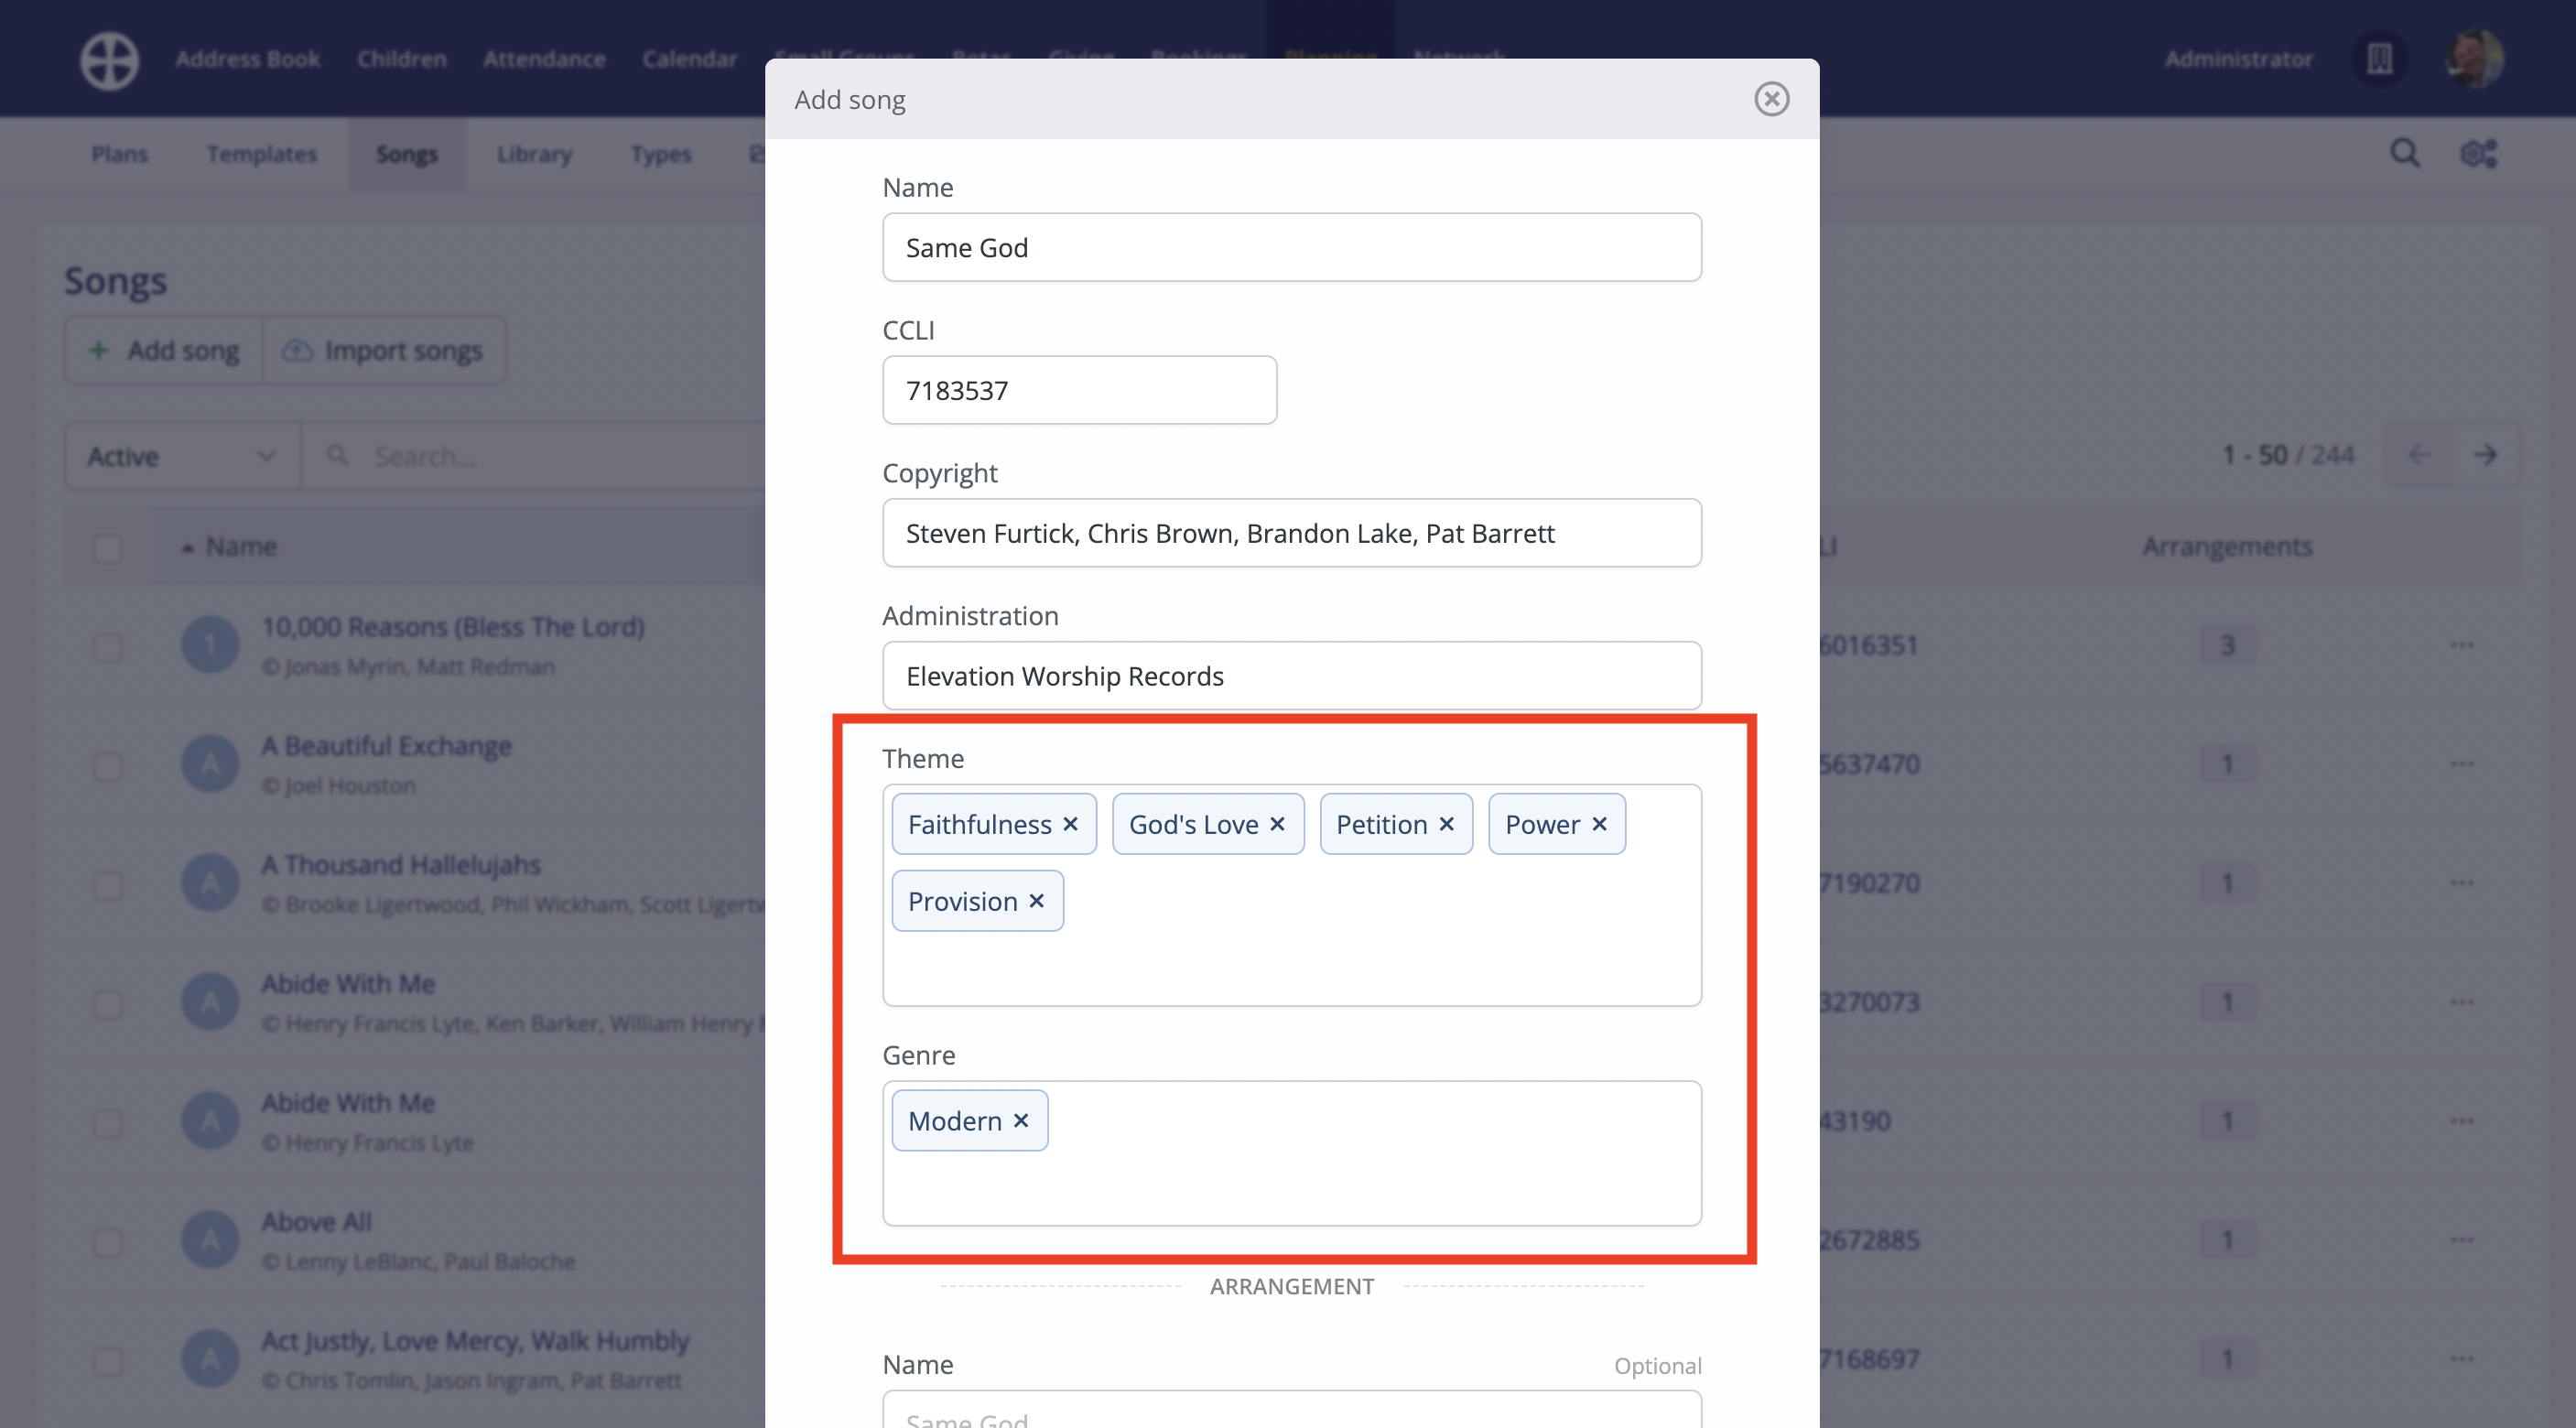Click the Add song button
The width and height of the screenshot is (2576, 1428).
[164, 351]
